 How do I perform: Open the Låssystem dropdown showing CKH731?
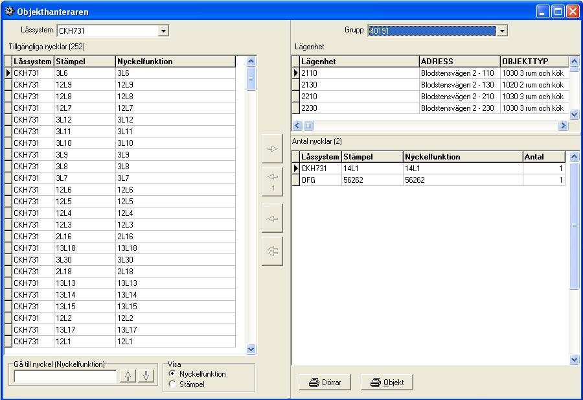tap(163, 31)
